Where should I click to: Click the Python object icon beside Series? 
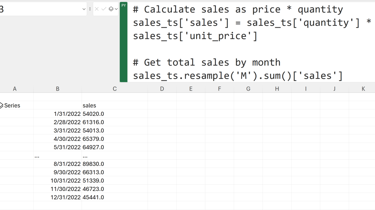pos(1,105)
